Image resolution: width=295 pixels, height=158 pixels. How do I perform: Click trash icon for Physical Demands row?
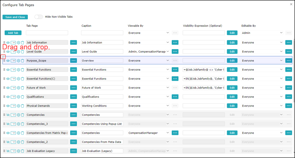point(23,106)
